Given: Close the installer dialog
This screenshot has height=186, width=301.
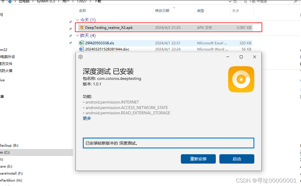Looking at the screenshot, I should [255, 57].
